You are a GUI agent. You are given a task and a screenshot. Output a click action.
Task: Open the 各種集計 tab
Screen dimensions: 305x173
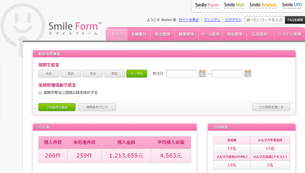pos(139,35)
